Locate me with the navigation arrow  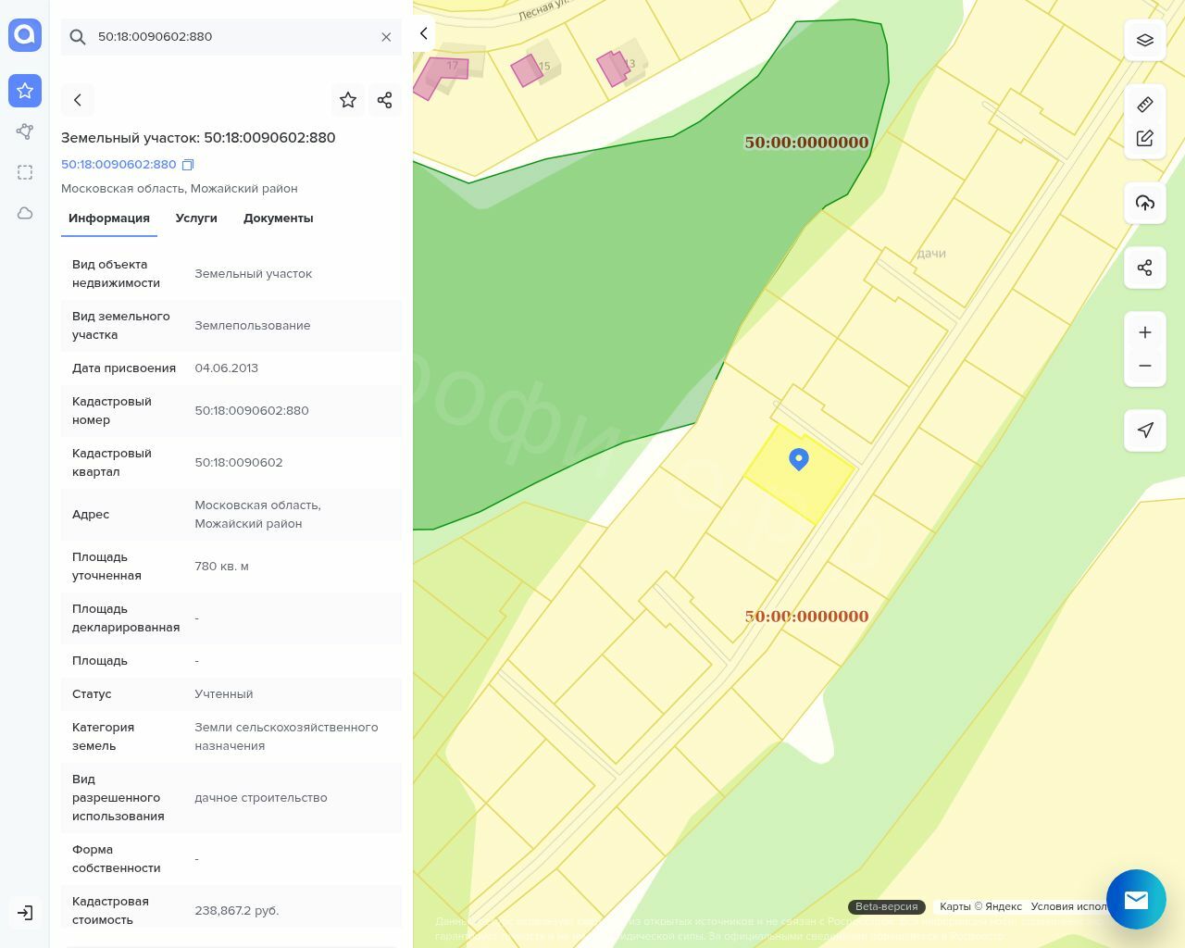(1144, 430)
